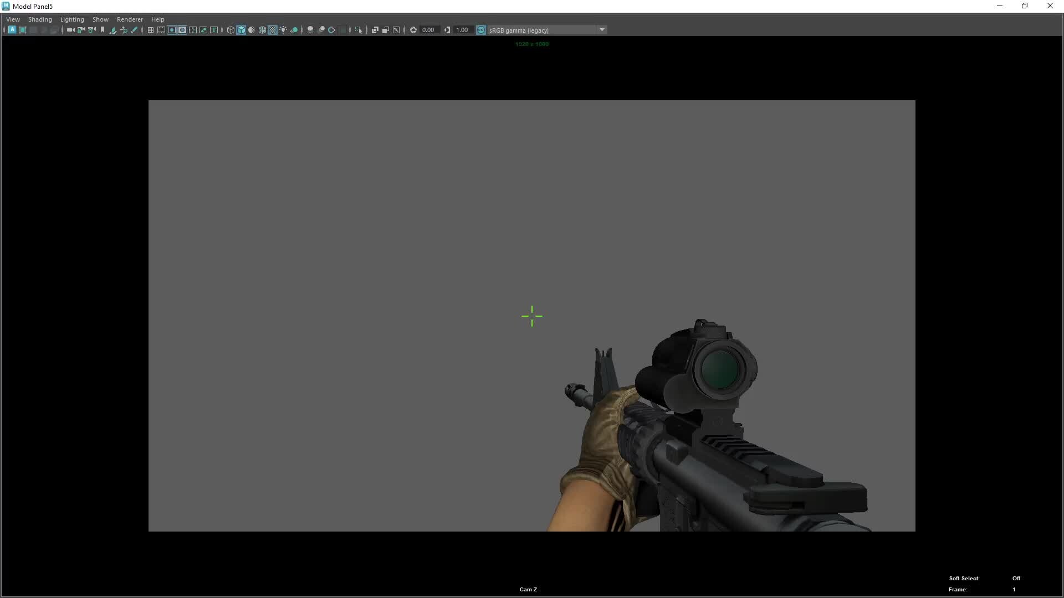Toggle X-Ray display mode
Image resolution: width=1064 pixels, height=598 pixels.
tap(375, 30)
